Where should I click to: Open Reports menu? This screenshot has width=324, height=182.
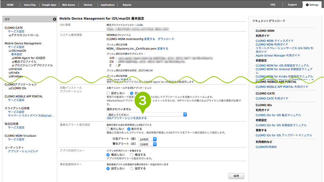tap(127, 5)
